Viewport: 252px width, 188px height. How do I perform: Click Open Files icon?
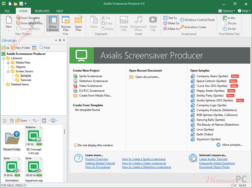78,20
